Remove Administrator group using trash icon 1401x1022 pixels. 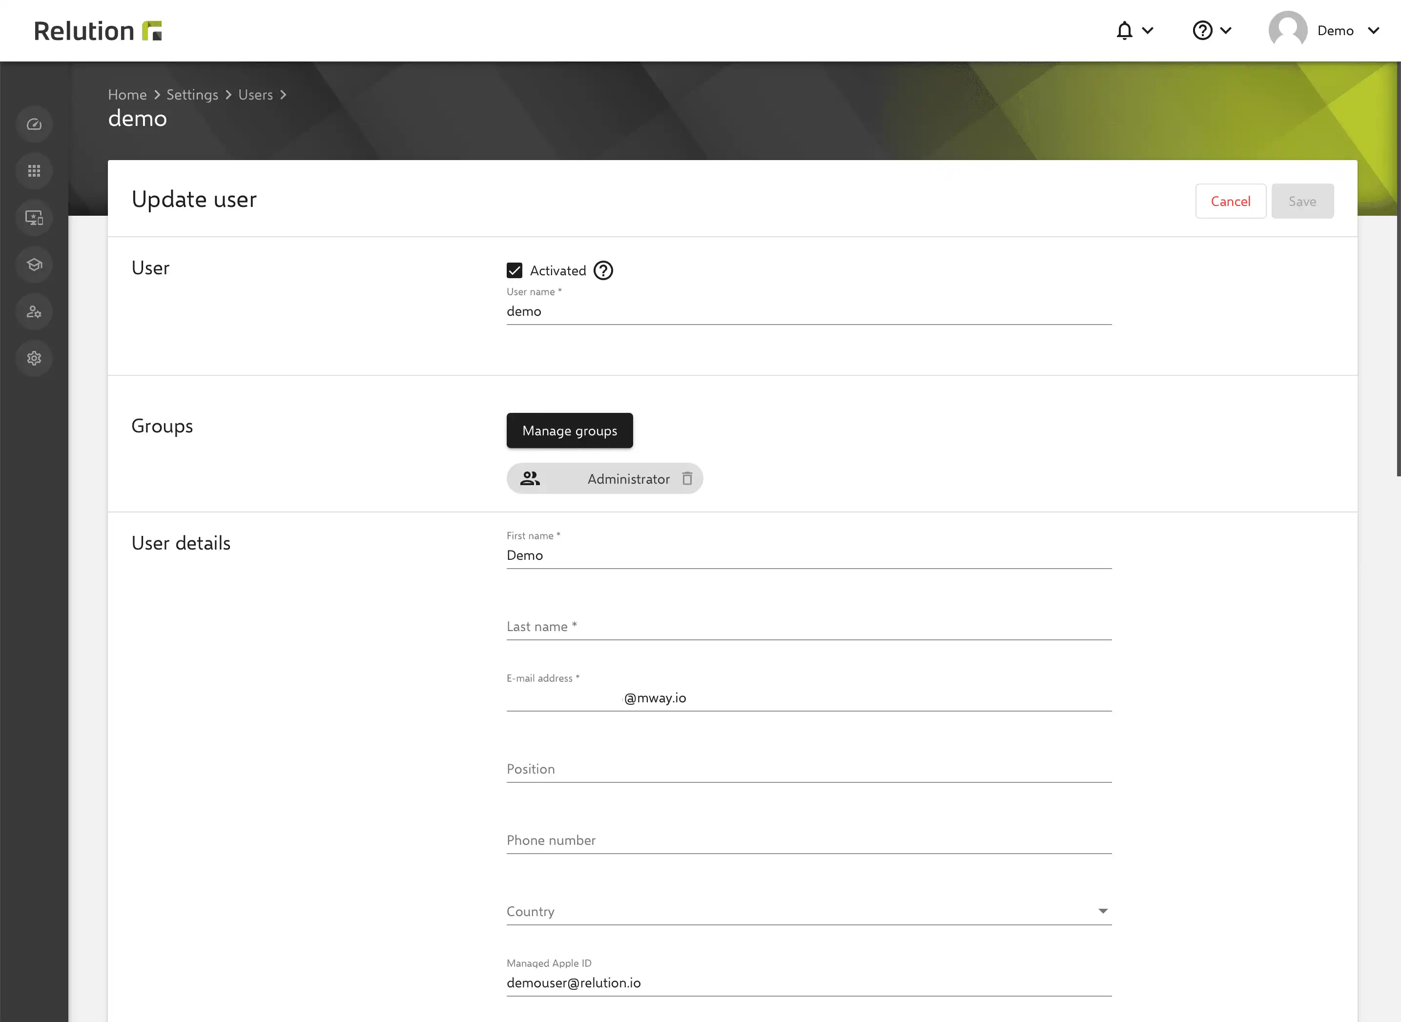pyautogui.click(x=687, y=479)
